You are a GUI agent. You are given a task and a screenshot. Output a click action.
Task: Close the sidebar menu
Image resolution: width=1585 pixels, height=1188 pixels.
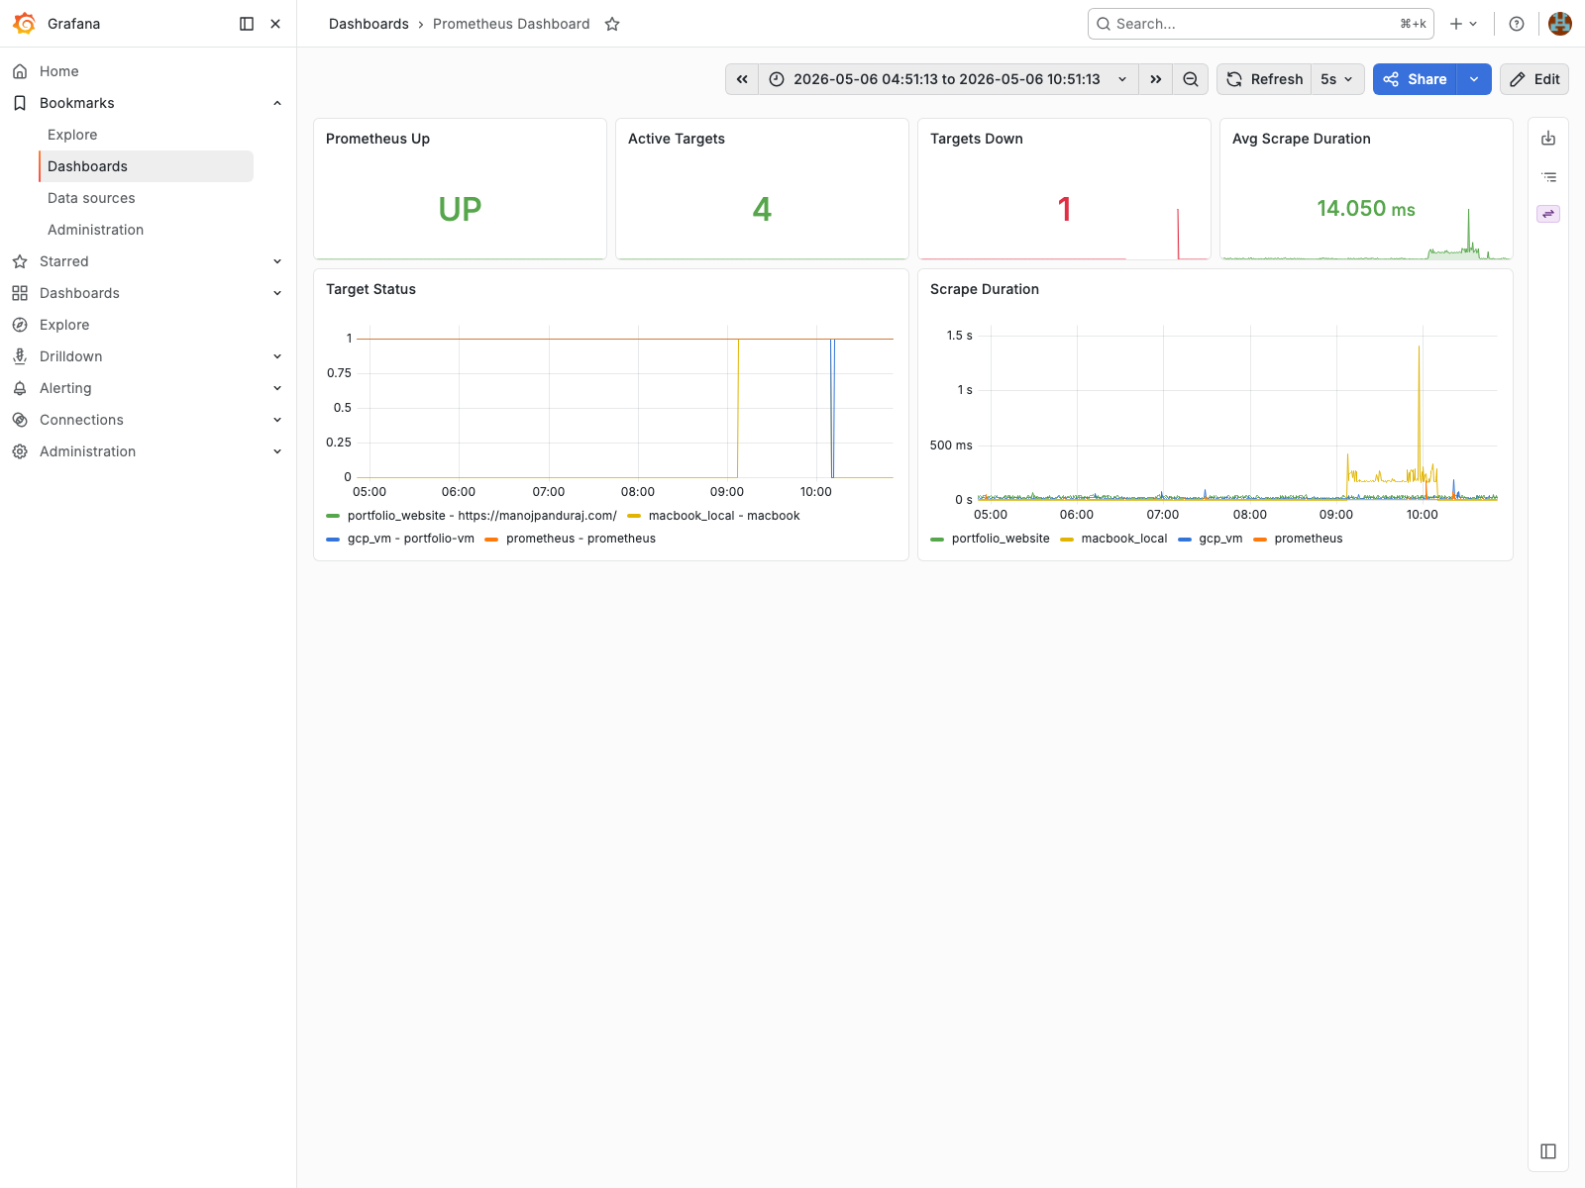pyautogui.click(x=275, y=24)
